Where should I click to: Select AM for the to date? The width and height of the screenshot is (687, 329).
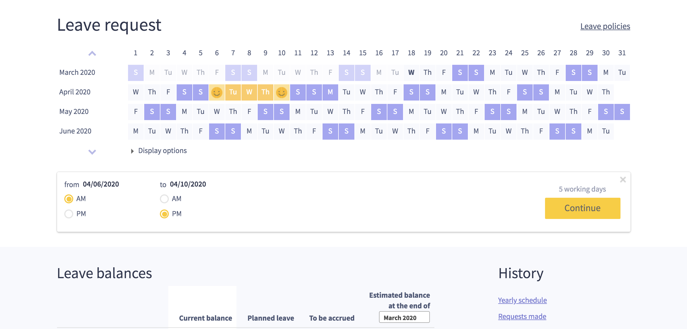164,199
